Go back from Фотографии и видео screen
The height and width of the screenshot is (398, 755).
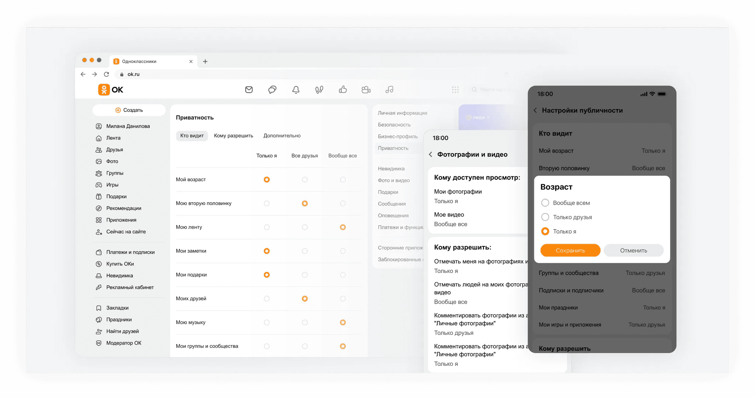point(431,155)
